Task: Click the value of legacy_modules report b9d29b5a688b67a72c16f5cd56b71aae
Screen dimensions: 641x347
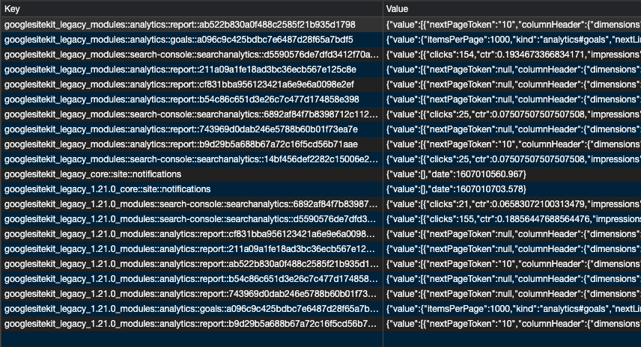Action: click(512, 144)
